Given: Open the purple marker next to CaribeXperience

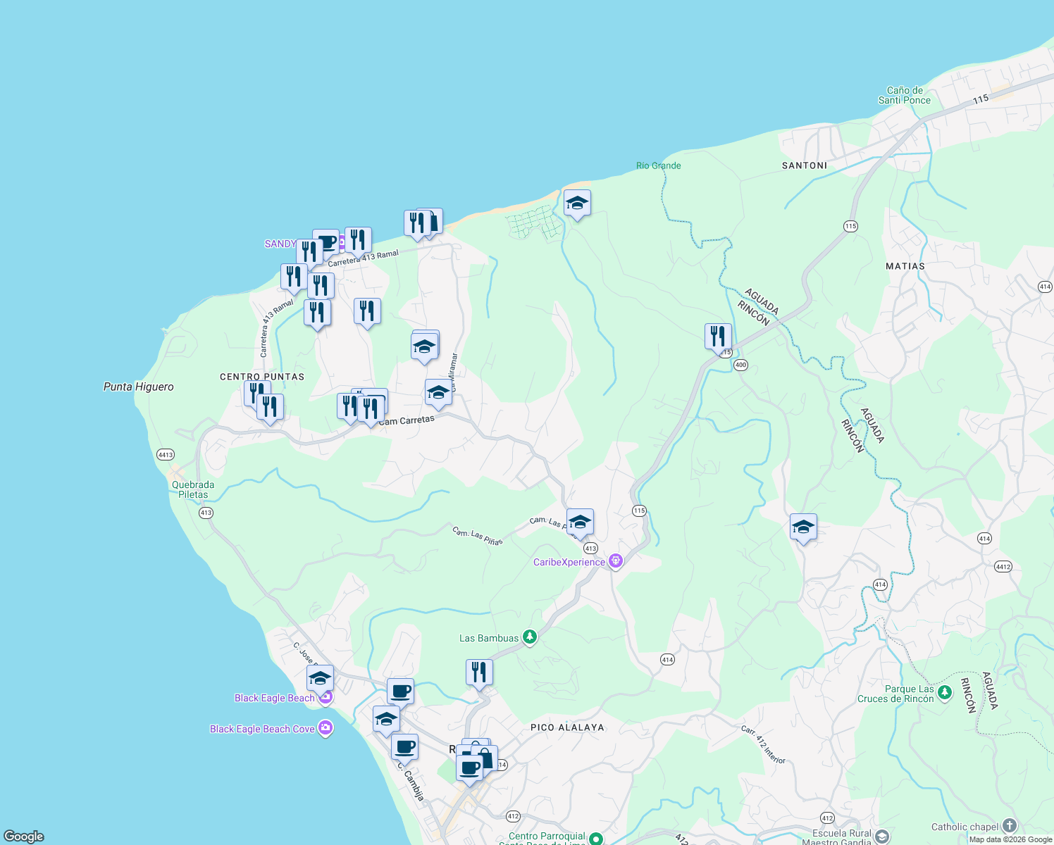Looking at the screenshot, I should pyautogui.click(x=616, y=561).
